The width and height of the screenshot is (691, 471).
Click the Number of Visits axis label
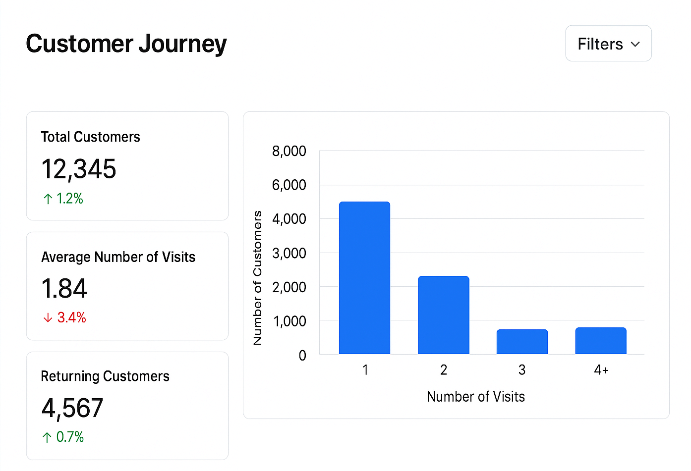click(x=475, y=397)
